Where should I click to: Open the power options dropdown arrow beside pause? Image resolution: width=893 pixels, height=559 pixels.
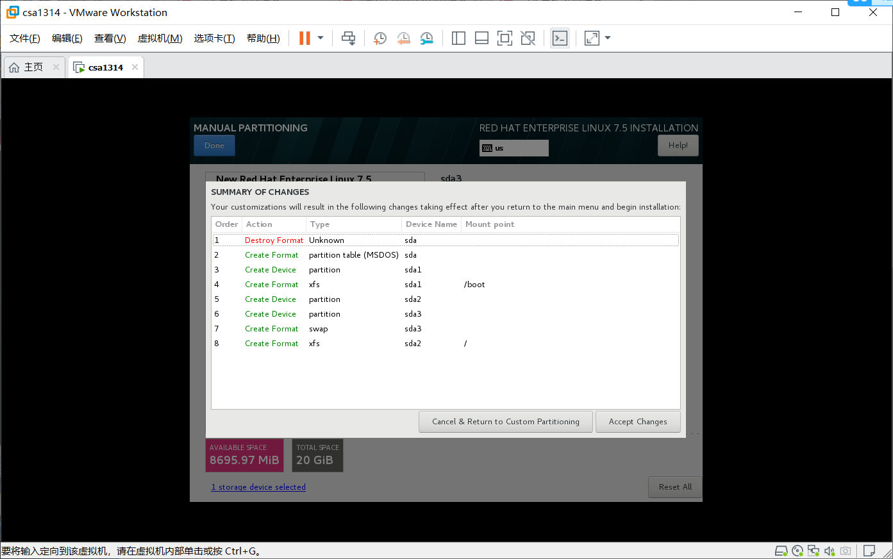[x=321, y=38]
